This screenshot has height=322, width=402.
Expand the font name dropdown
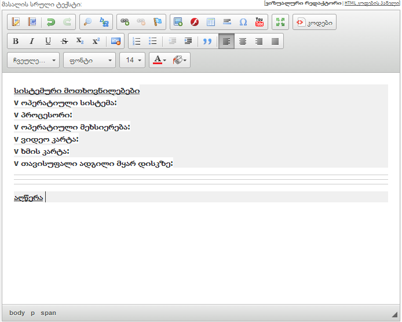(89, 60)
